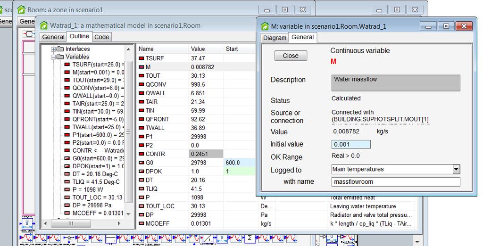Click the TLIQ variable icon in the table
The image size is (483, 246).
point(142,189)
